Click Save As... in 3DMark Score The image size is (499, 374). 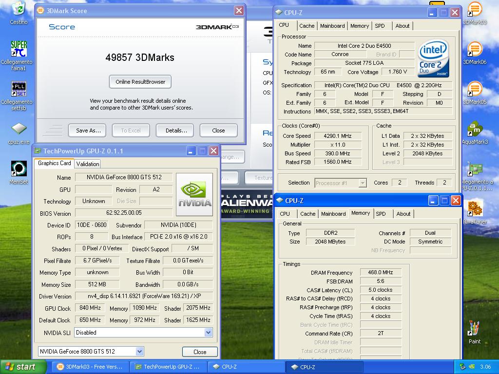[88, 131]
